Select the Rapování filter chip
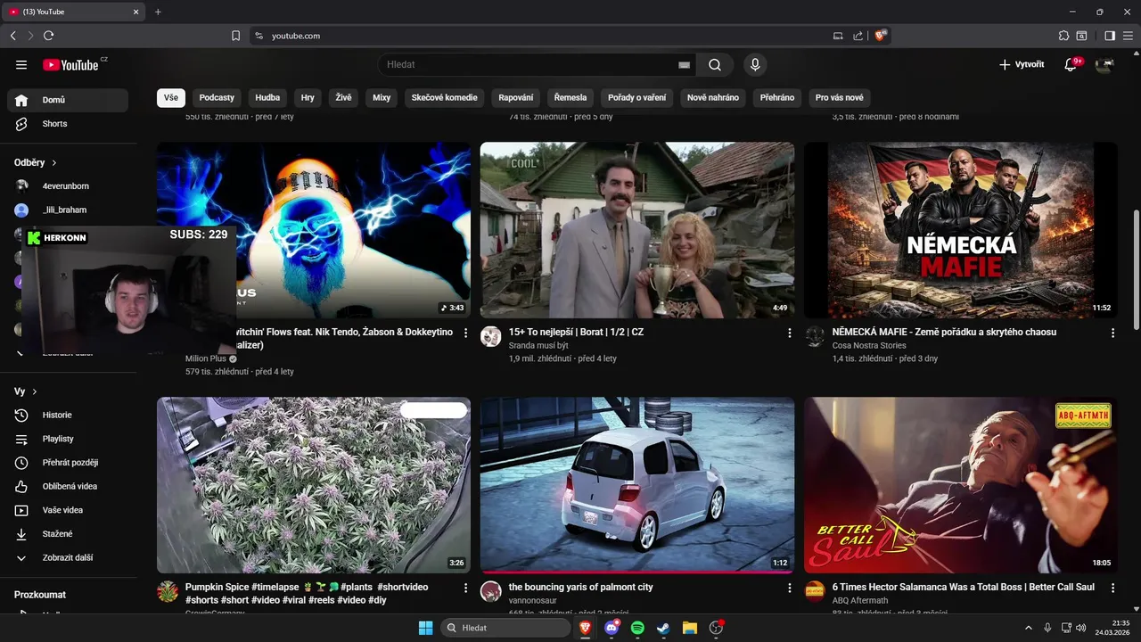This screenshot has height=642, width=1141. tap(516, 97)
